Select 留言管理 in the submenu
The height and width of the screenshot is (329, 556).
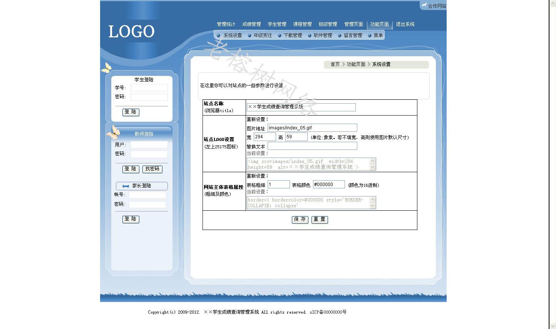[x=353, y=35]
